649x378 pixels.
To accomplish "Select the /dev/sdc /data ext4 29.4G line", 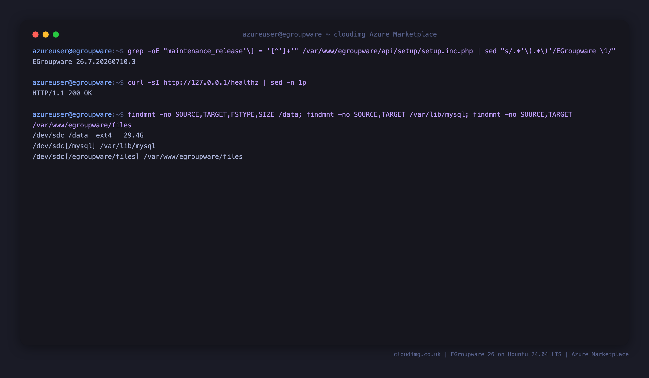I will (x=88, y=135).
